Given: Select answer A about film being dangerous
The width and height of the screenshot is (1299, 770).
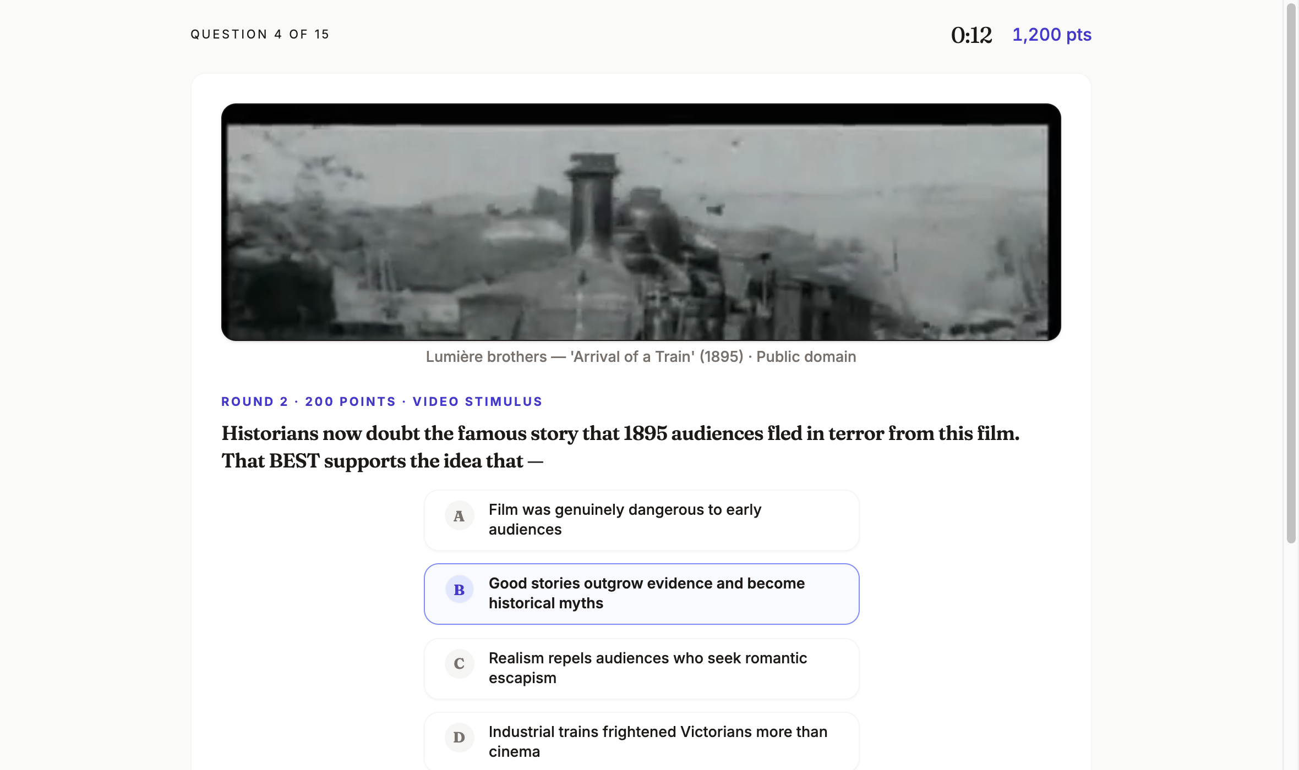Looking at the screenshot, I should click(641, 520).
